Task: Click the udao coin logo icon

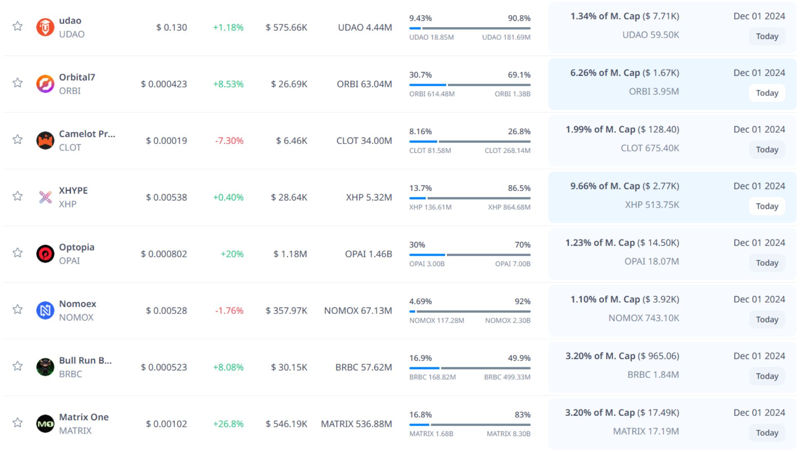Action: [x=45, y=27]
